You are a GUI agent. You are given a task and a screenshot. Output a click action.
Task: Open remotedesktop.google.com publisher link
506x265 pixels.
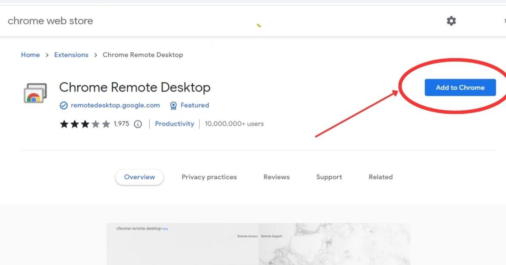pyautogui.click(x=115, y=105)
